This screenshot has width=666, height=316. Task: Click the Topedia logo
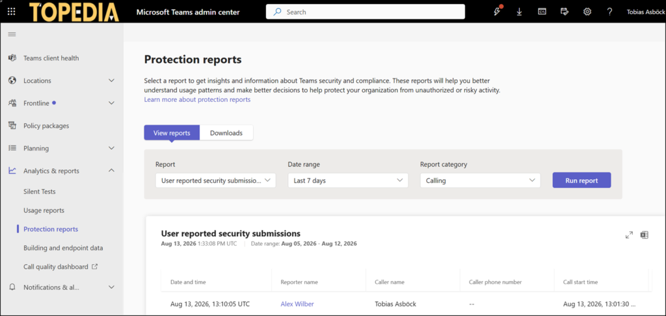coord(74,12)
